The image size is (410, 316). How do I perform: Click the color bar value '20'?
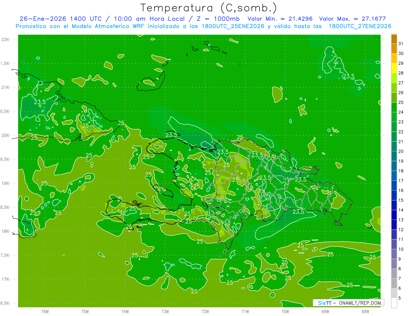pyautogui.click(x=401, y=151)
